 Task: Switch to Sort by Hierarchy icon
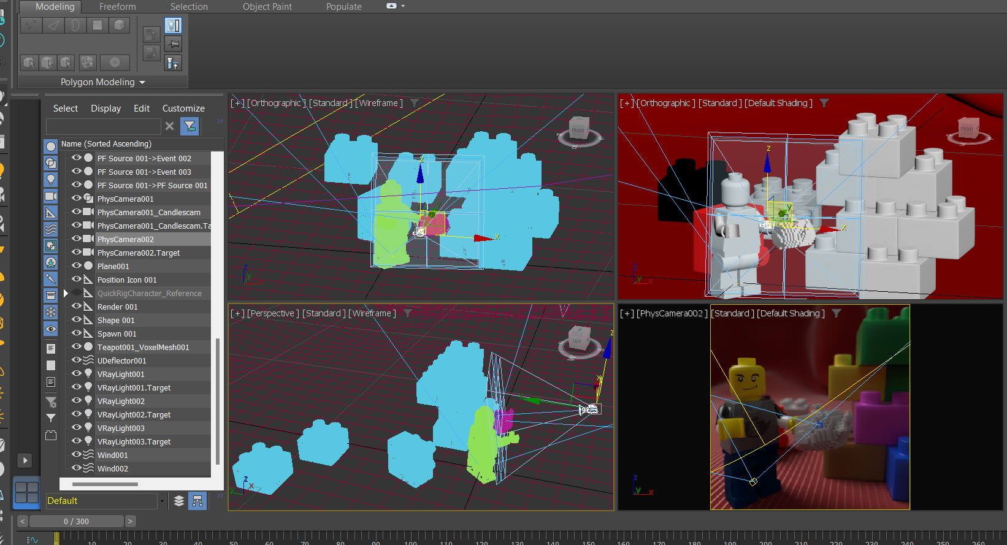[197, 501]
